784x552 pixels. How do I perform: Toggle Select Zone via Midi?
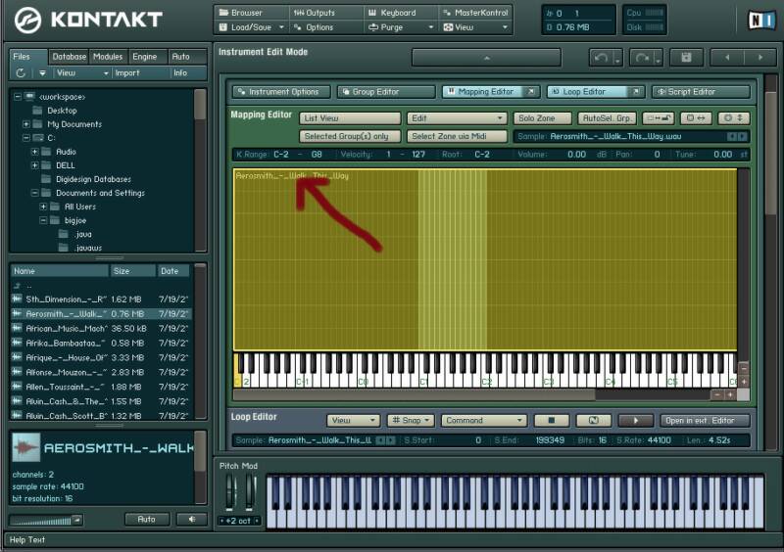[457, 136]
